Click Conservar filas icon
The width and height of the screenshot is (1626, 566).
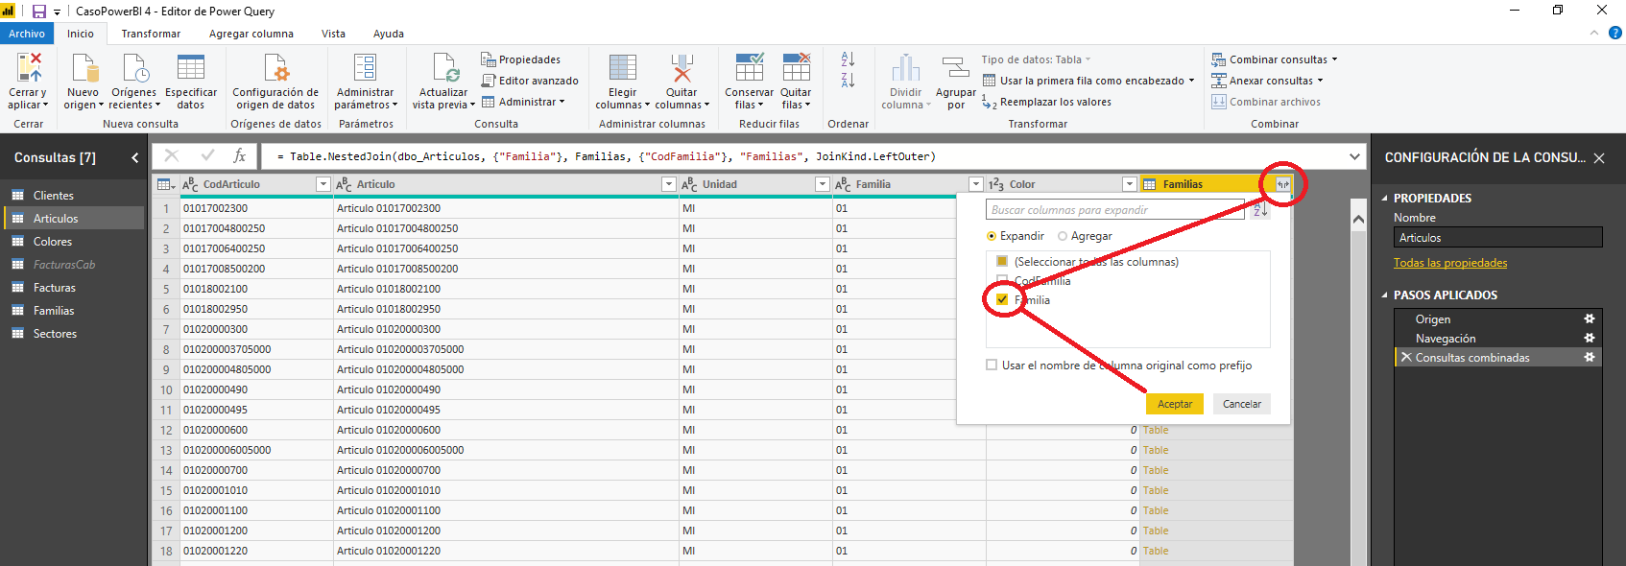[x=750, y=69]
